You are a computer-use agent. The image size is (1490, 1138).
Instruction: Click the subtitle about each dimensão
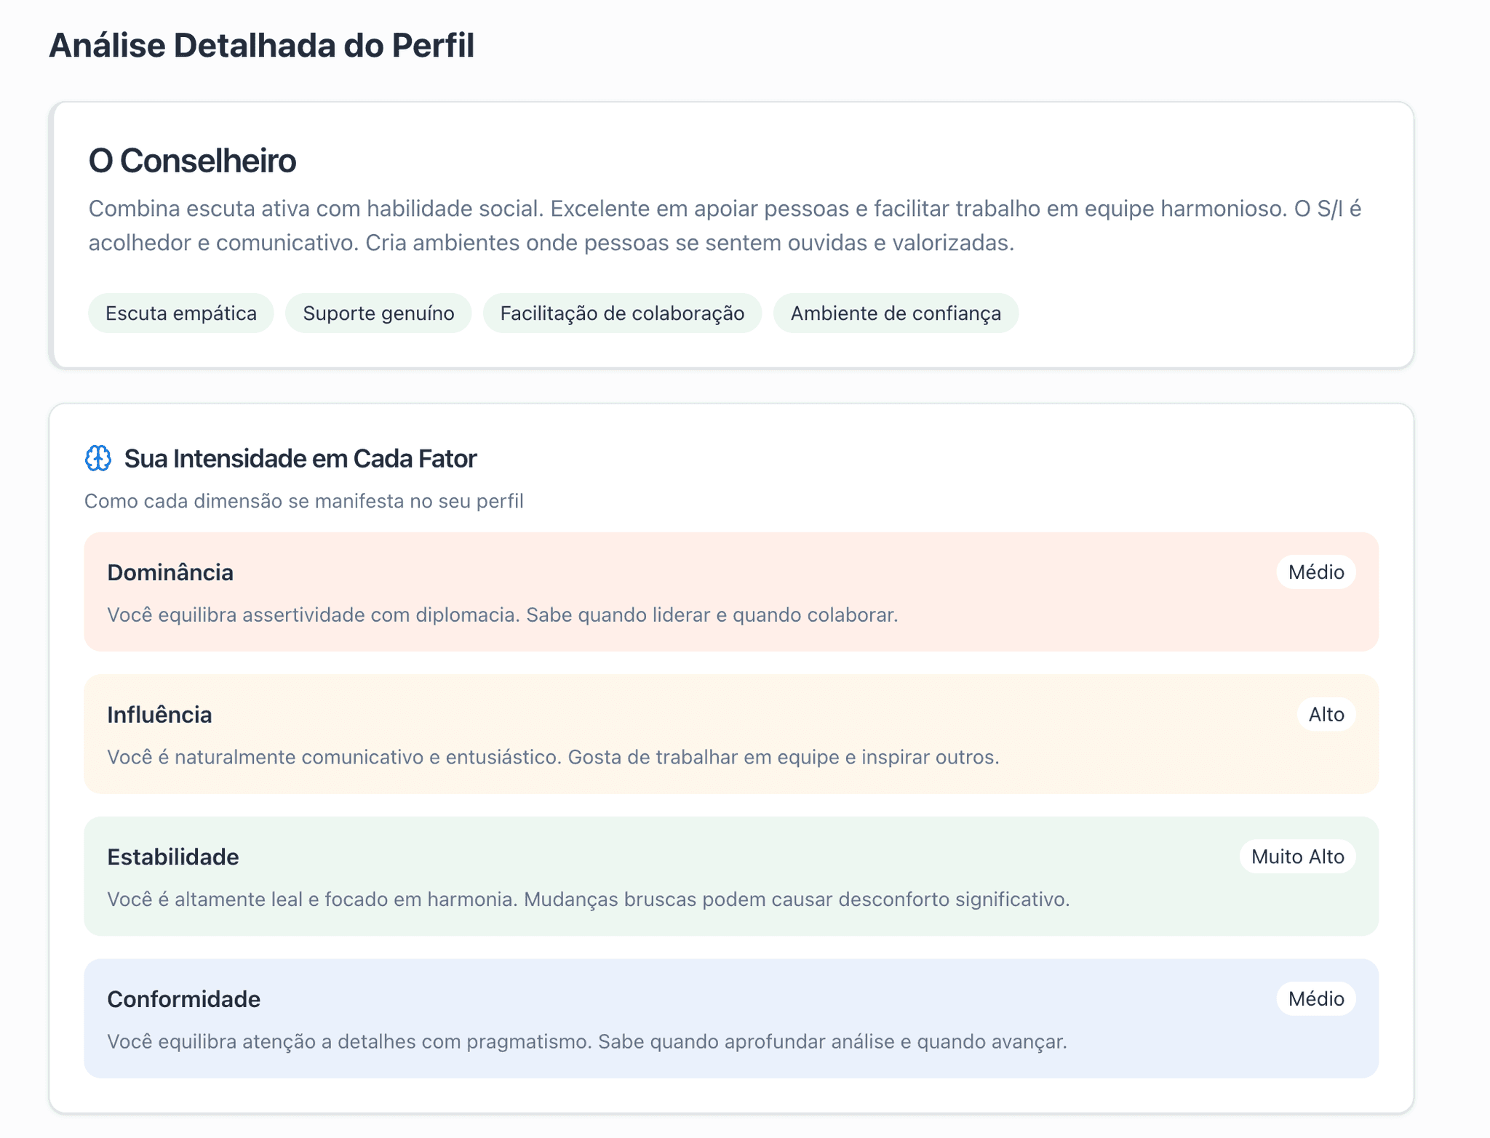click(x=303, y=501)
